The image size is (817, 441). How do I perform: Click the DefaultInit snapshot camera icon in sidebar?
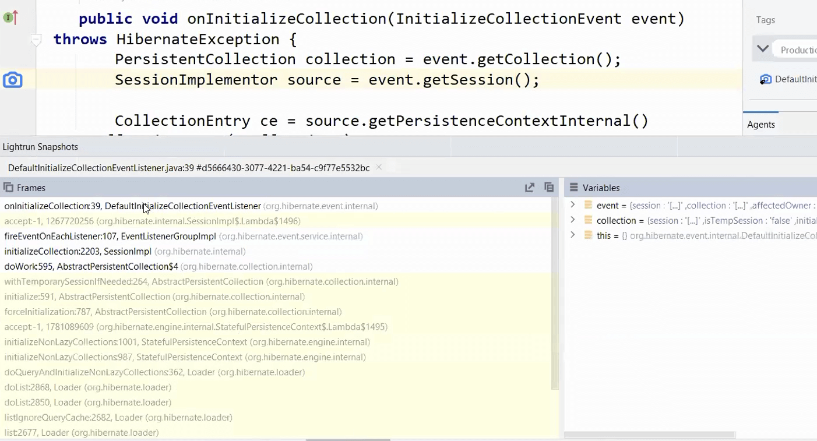766,80
